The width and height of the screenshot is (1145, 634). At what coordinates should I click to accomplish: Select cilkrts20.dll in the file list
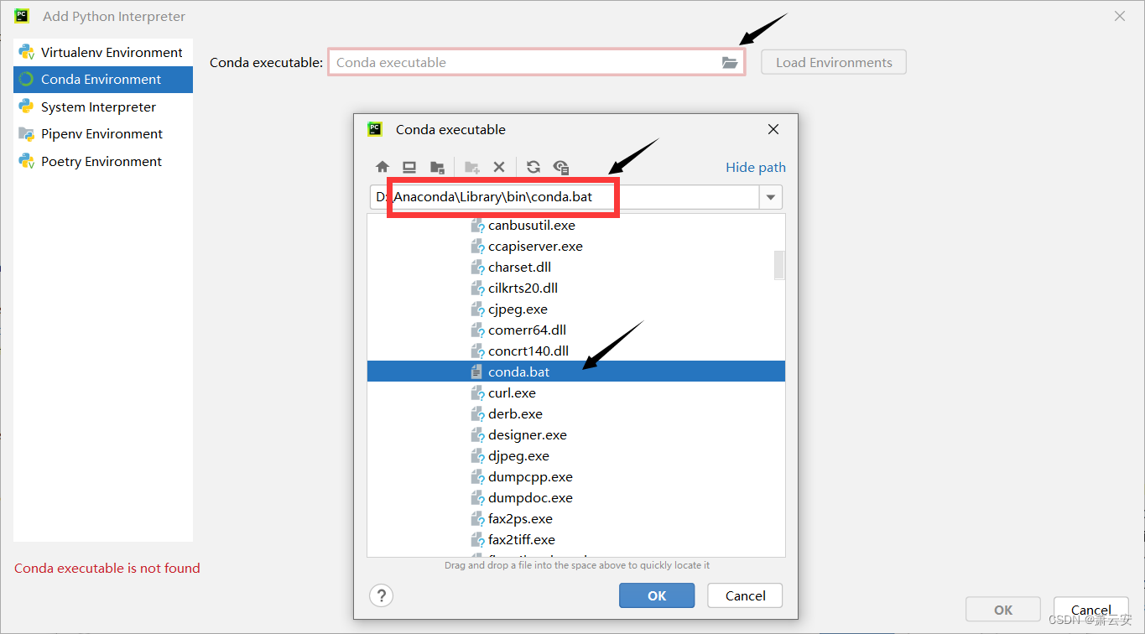575,288
